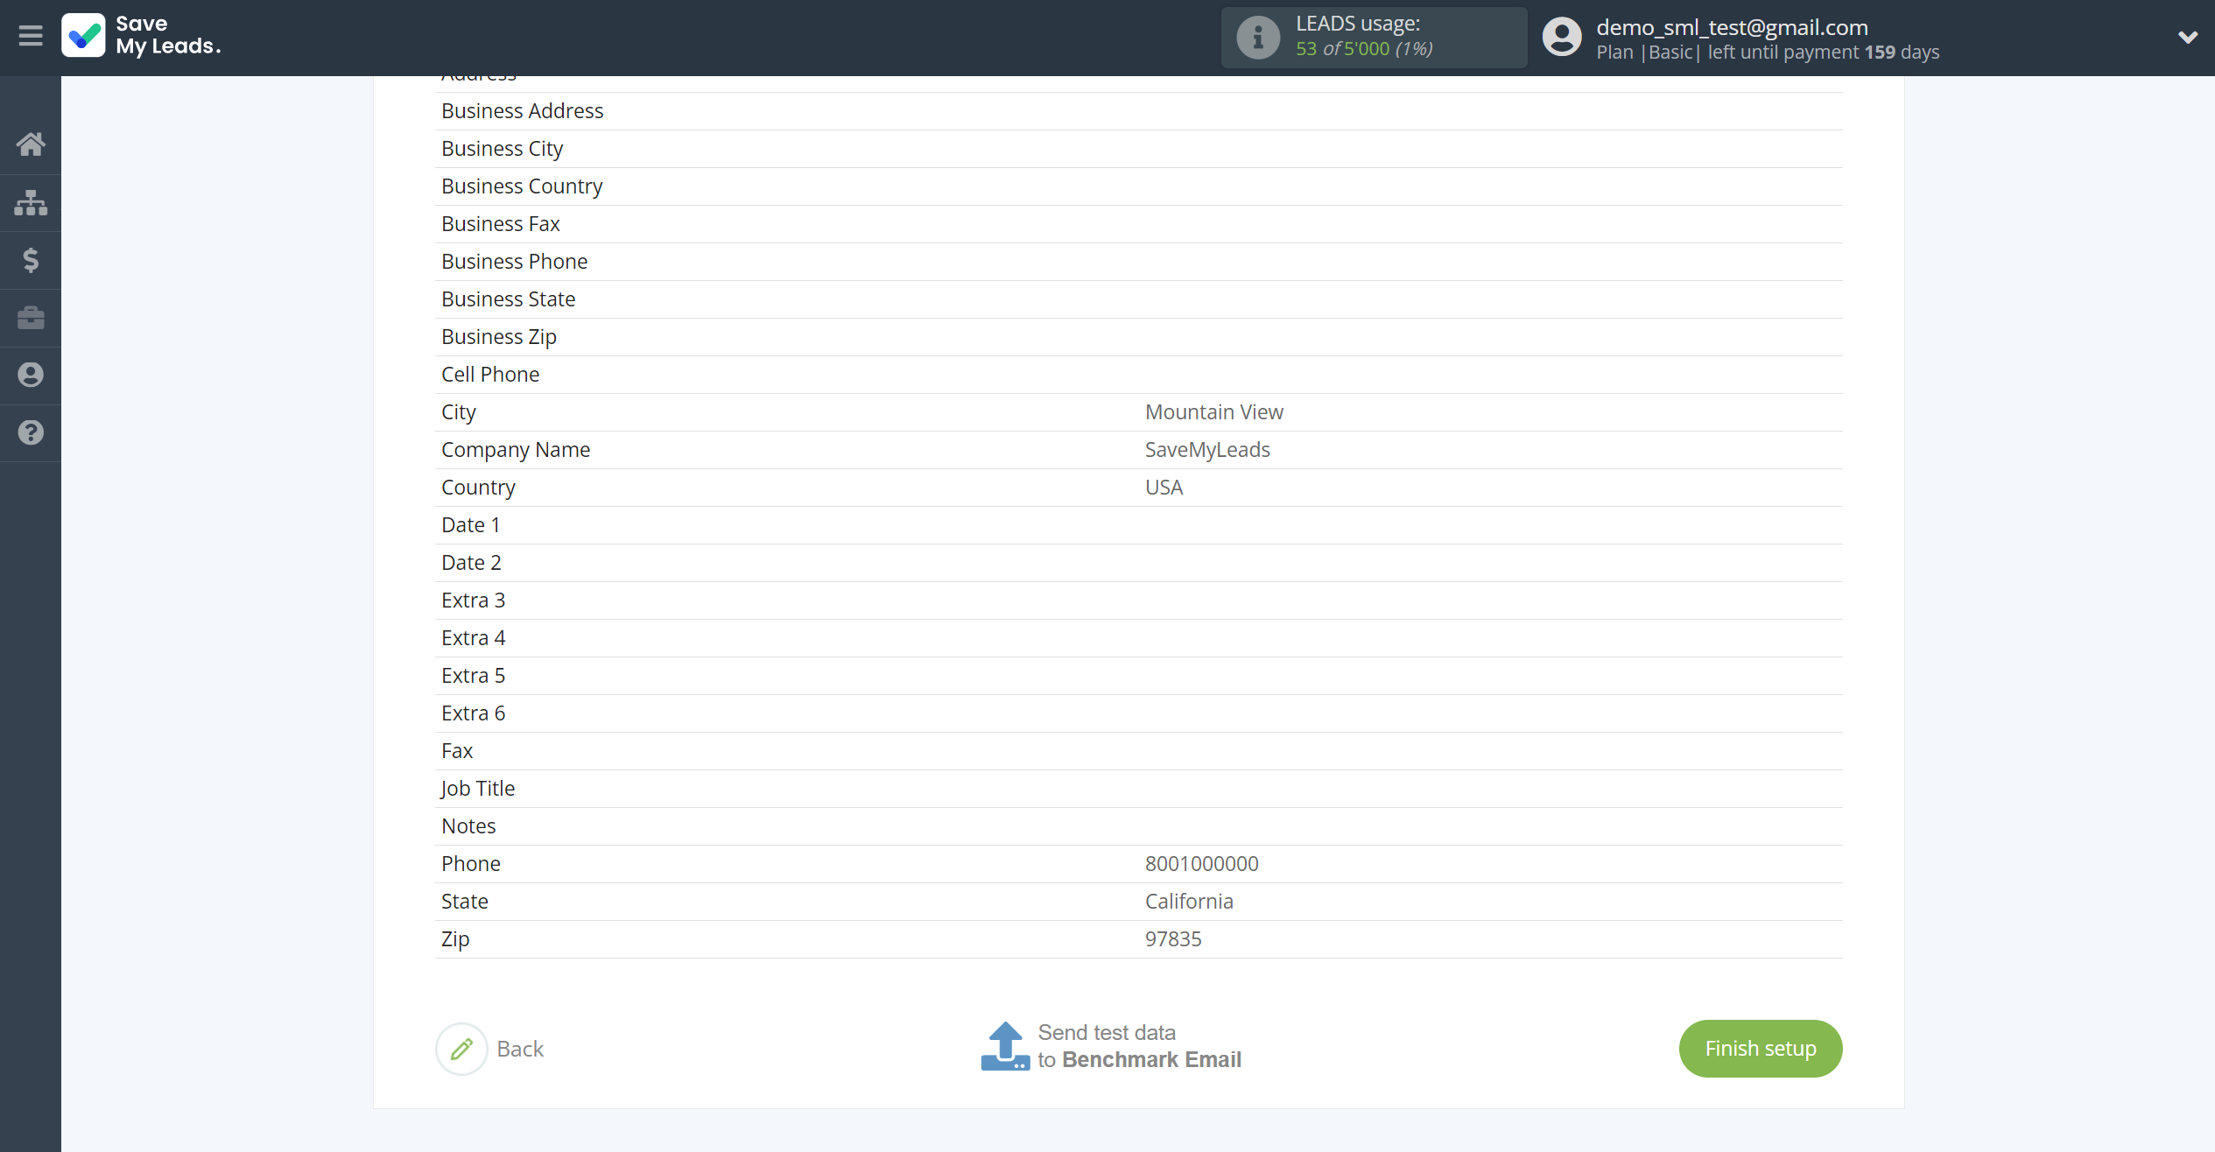2215x1152 pixels.
Task: Click the Company Name label
Action: coord(516,450)
